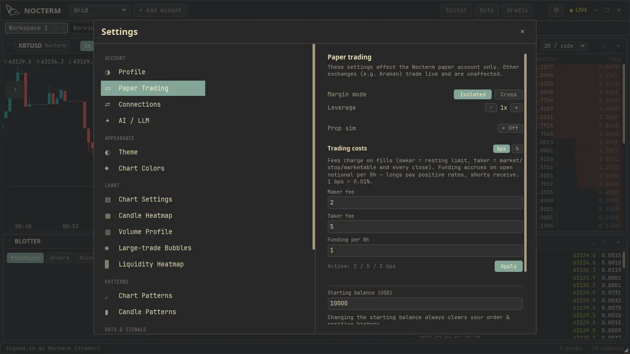This screenshot has height=354, width=630.
Task: Focus the Maker fee input field
Action: point(425,203)
